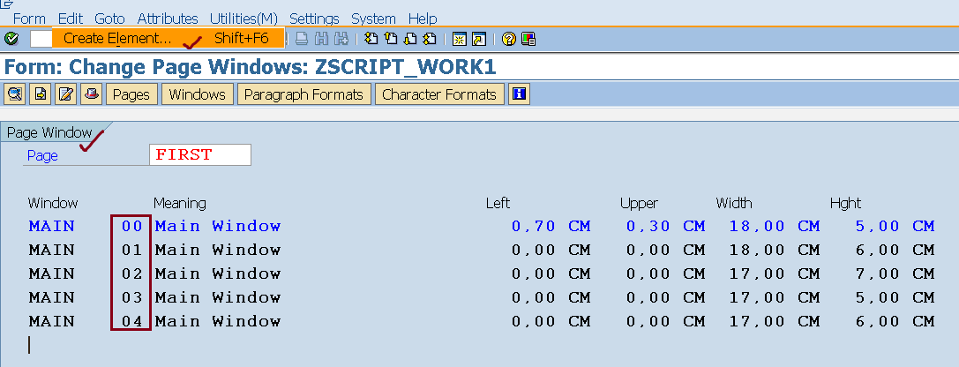Go to First Page icon

(371, 39)
